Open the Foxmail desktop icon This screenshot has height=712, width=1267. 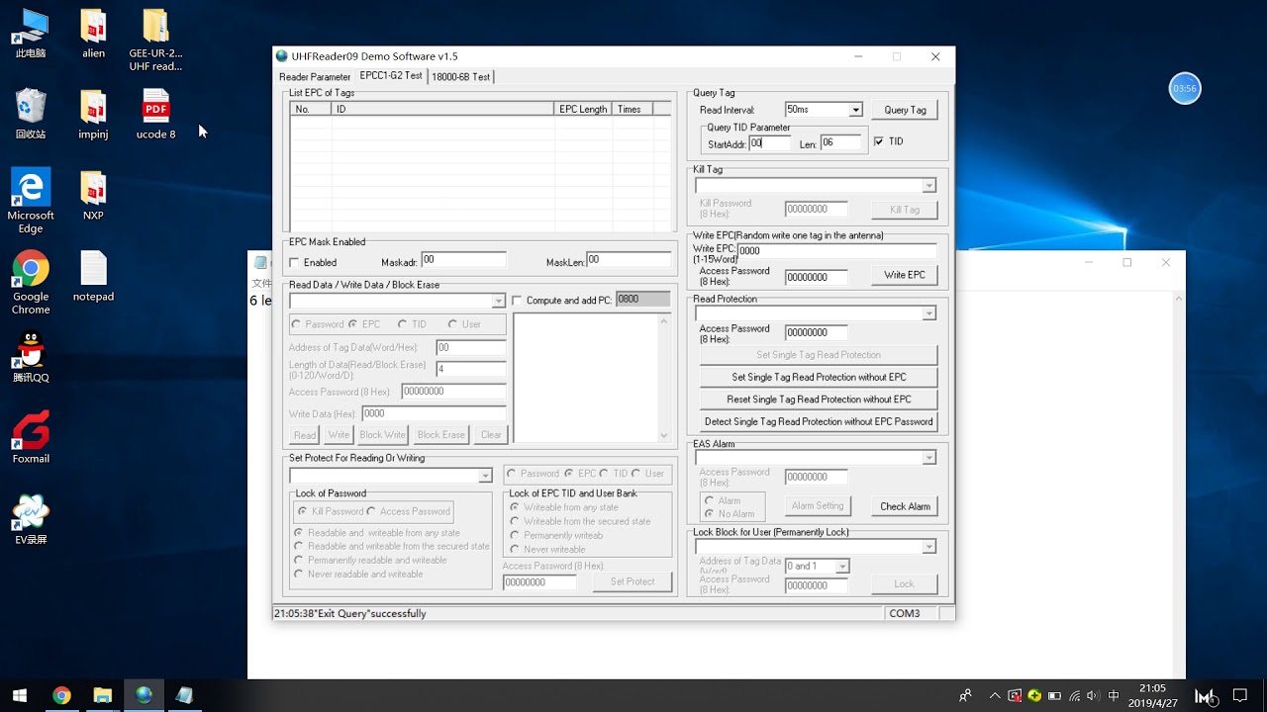31,437
